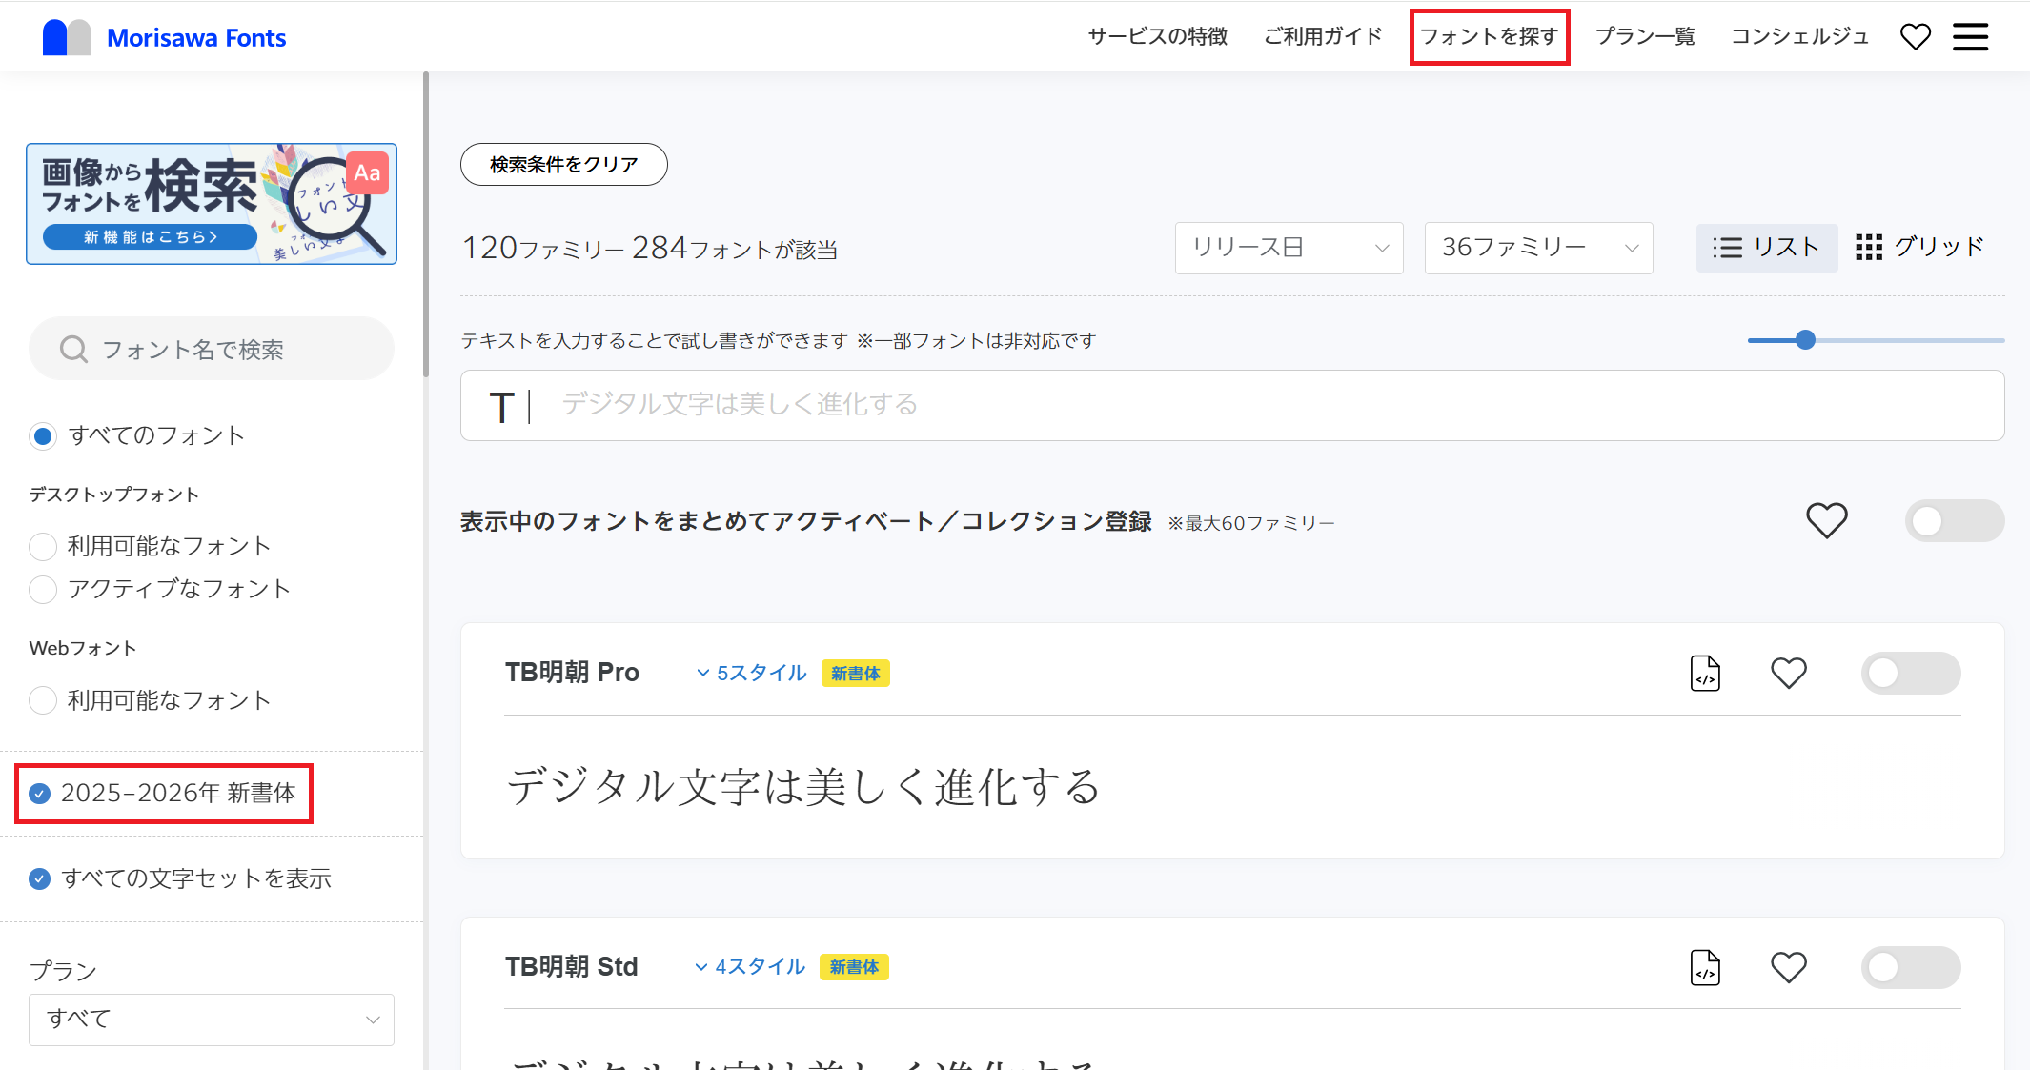Open ご利用ガイド menu item
This screenshot has height=1070, width=2030.
coord(1323,36)
